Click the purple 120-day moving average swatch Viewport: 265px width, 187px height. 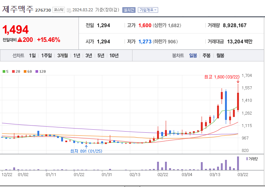pyautogui.click(x=37, y=72)
